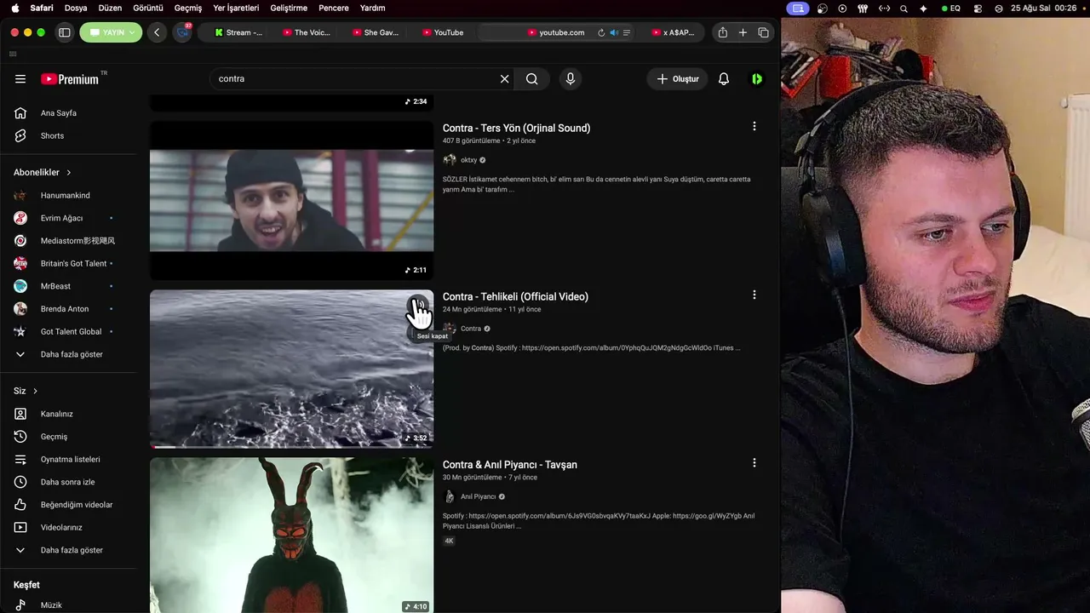Open the macOS Control Center icon
Image resolution: width=1090 pixels, height=613 pixels.
click(x=977, y=9)
